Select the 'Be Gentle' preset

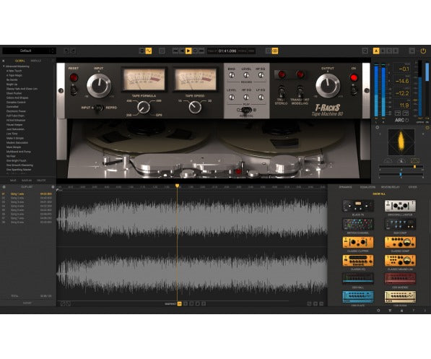[x=12, y=79]
